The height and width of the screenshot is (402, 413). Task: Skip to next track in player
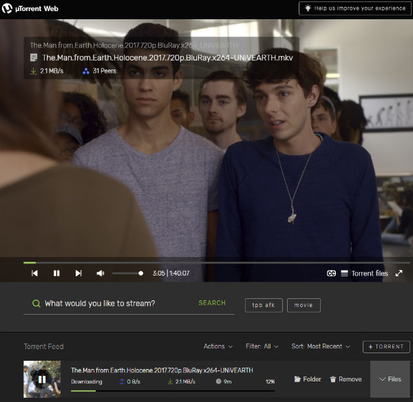coord(78,273)
